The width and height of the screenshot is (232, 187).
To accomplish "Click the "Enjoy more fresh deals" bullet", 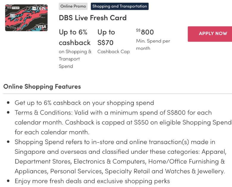I will coord(92,181).
